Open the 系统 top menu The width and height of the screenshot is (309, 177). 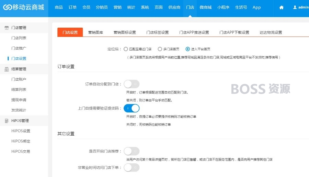click(145, 7)
